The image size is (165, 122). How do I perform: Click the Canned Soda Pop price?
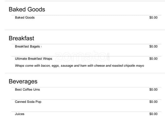point(153,102)
